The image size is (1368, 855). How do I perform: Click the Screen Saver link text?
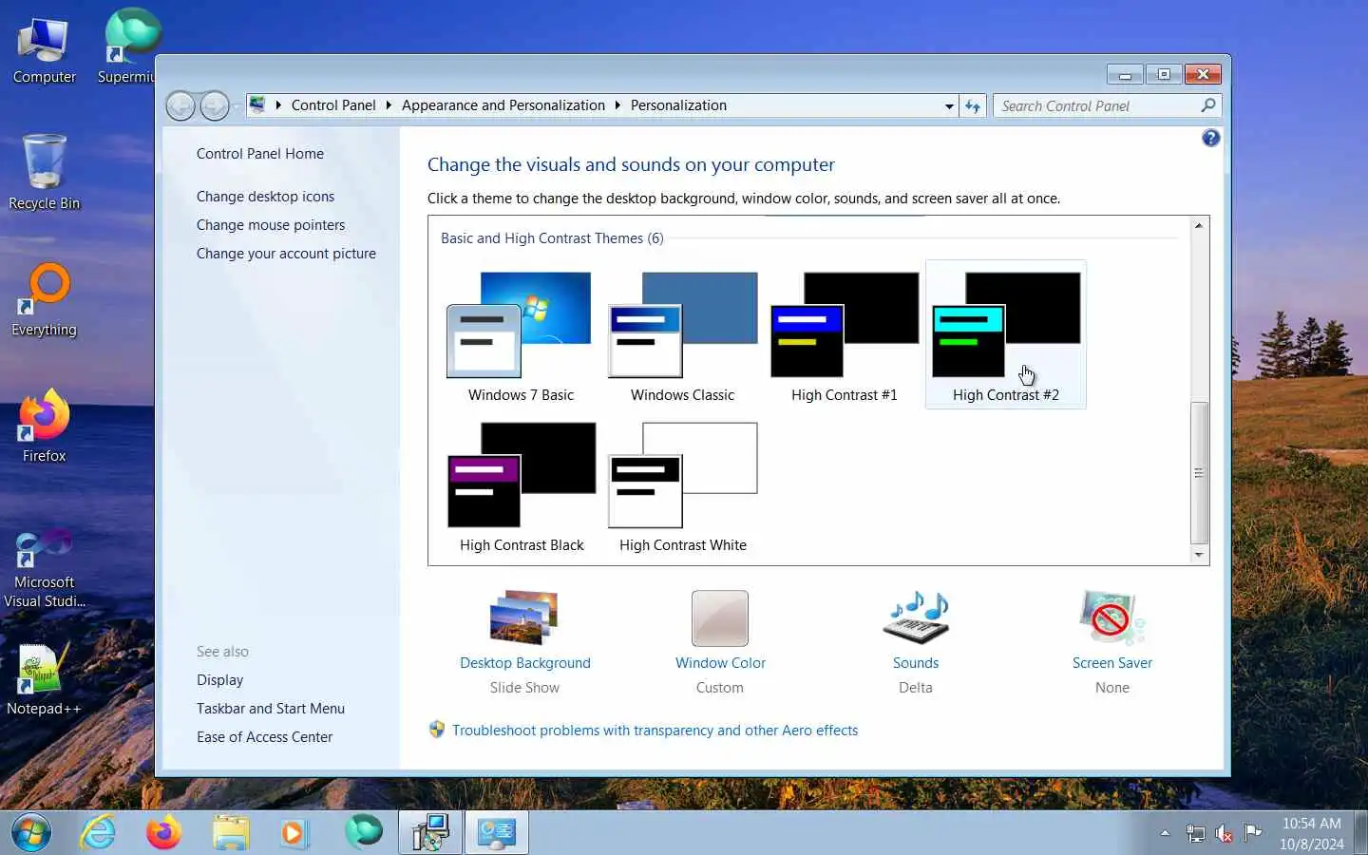(x=1112, y=663)
